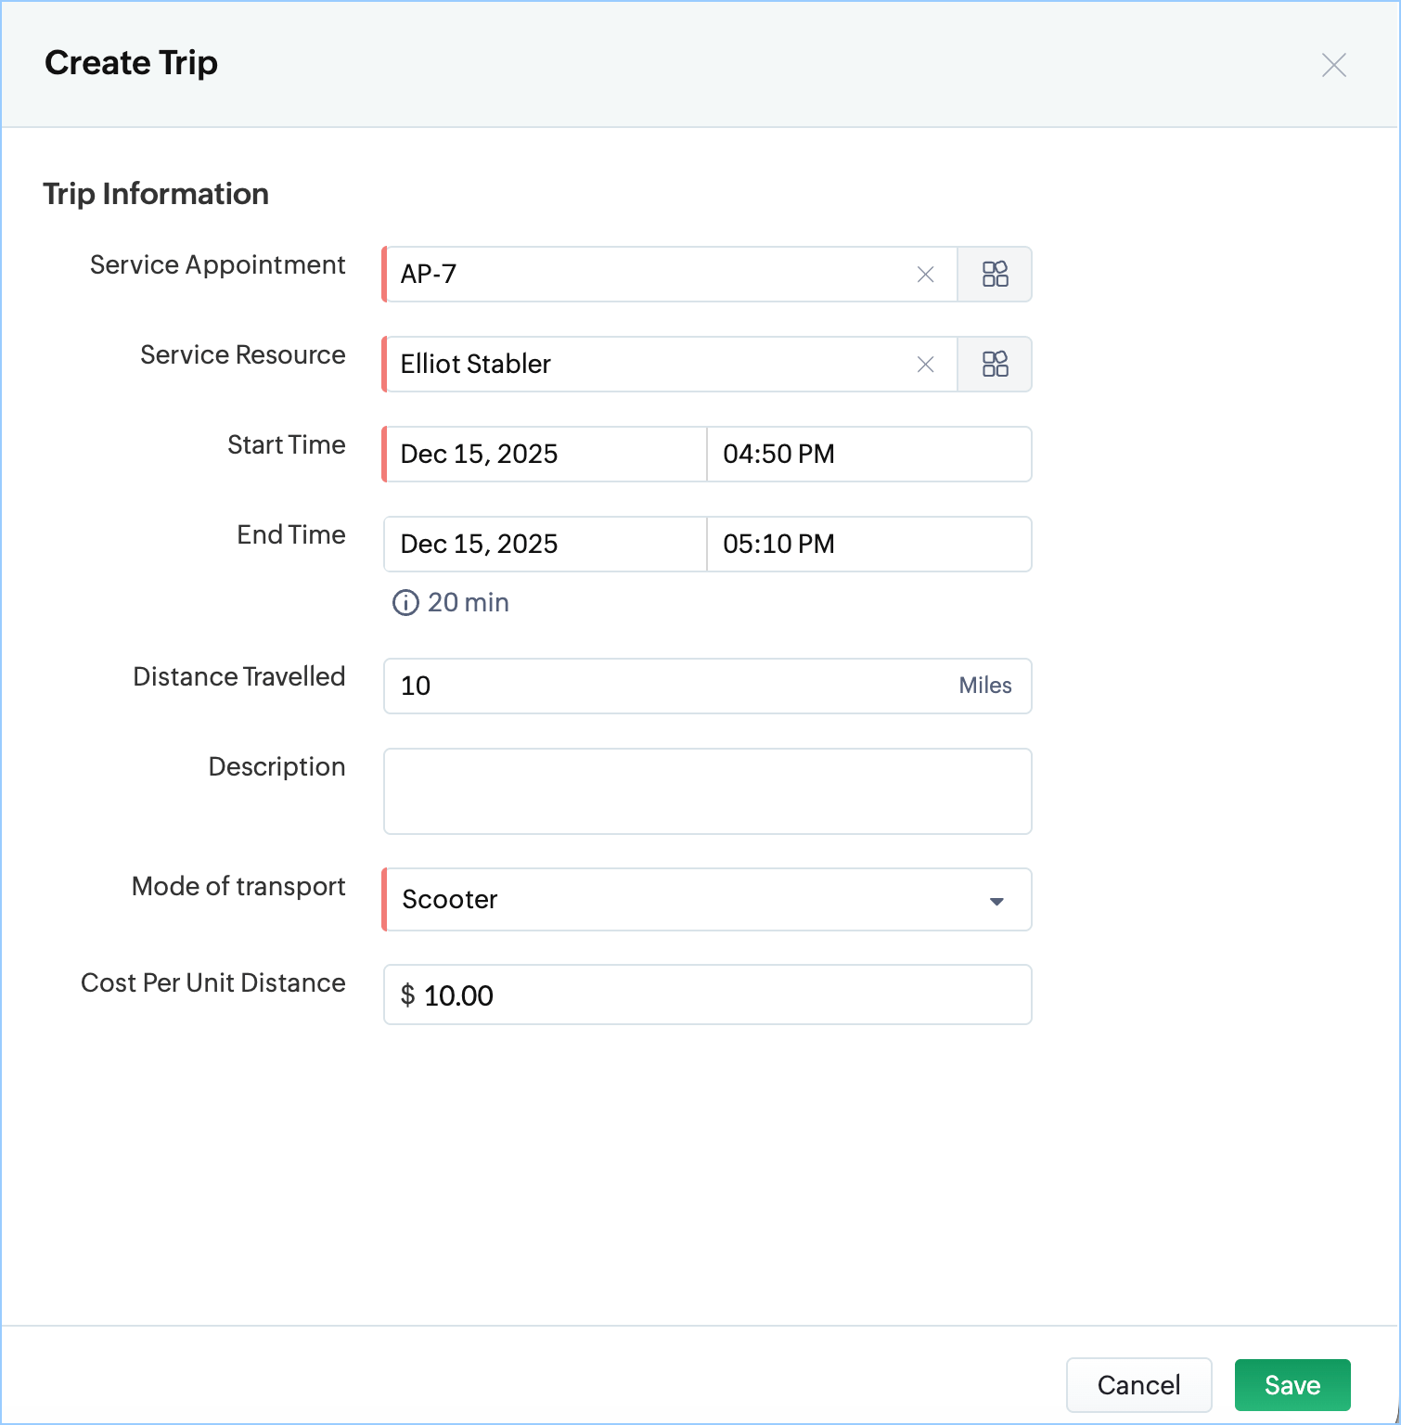Click the Miles unit label
The image size is (1401, 1425).
(984, 686)
